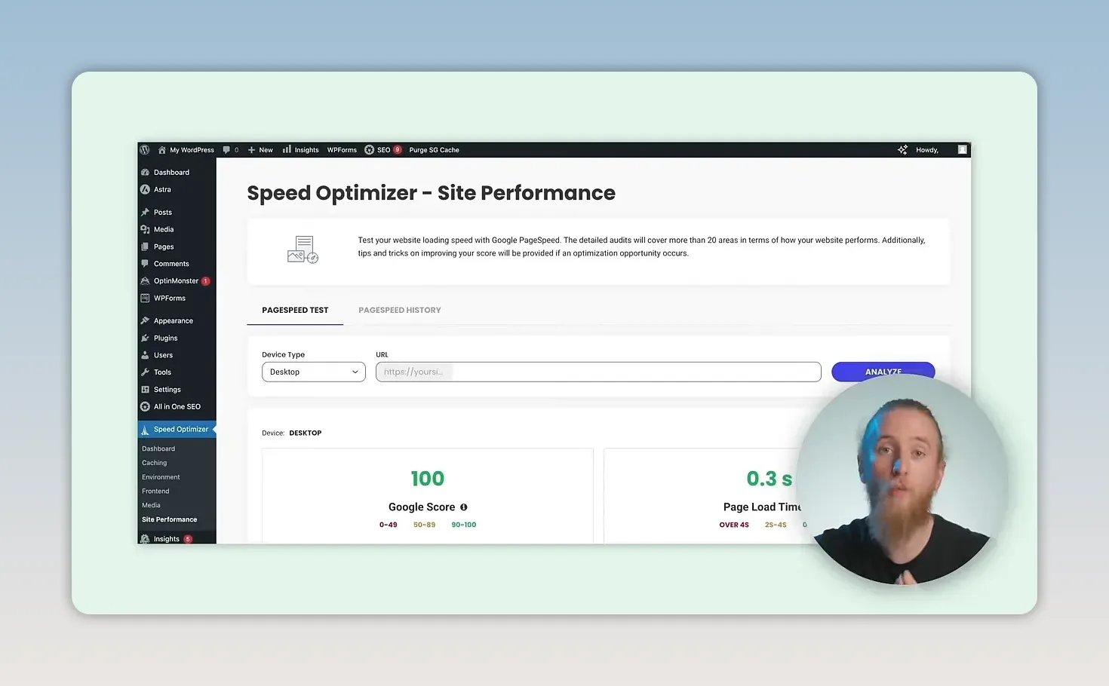Click into the URL input field
The height and width of the screenshot is (686, 1109).
tap(598, 372)
